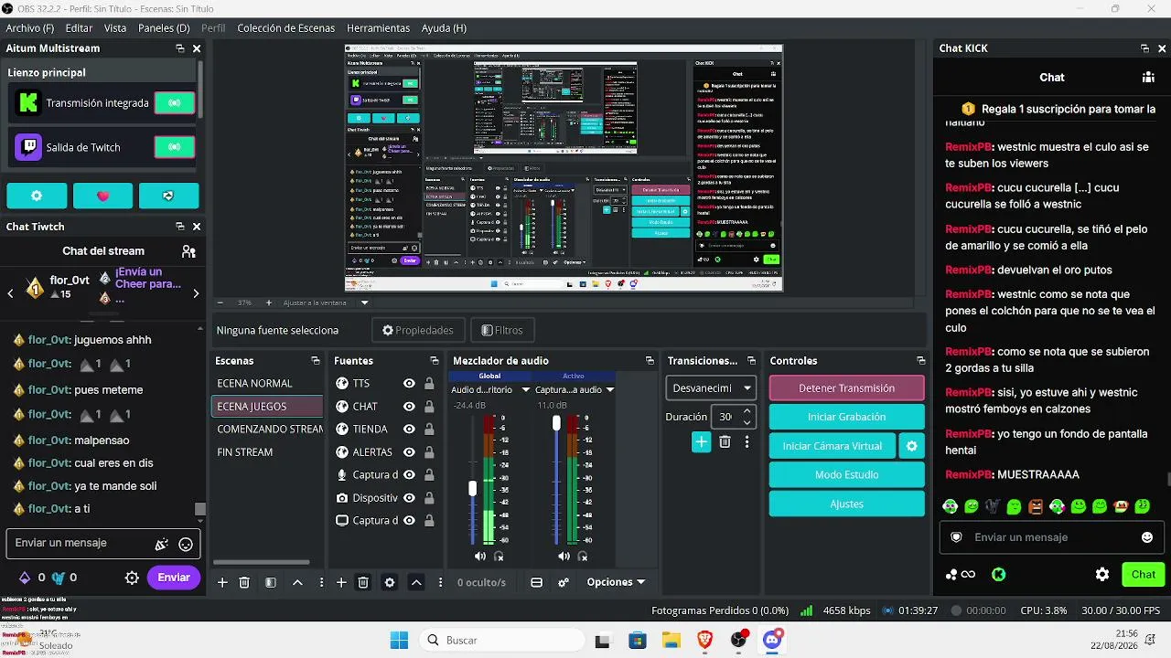Image resolution: width=1171 pixels, height=658 pixels.
Task: Add a new scene with plus button
Action: click(x=222, y=582)
